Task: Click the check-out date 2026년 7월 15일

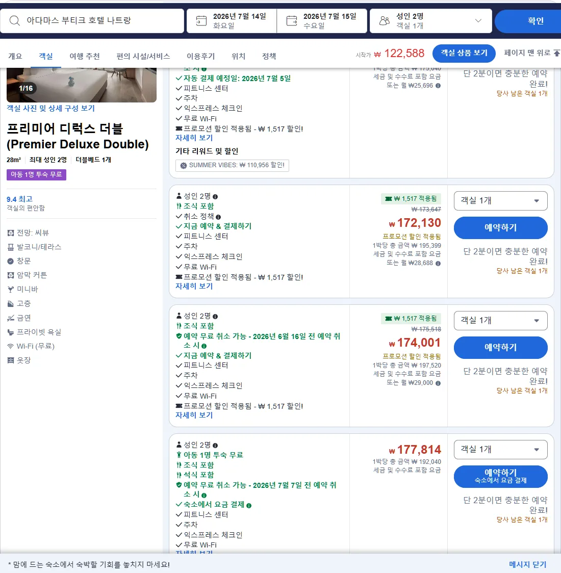Action: point(322,21)
